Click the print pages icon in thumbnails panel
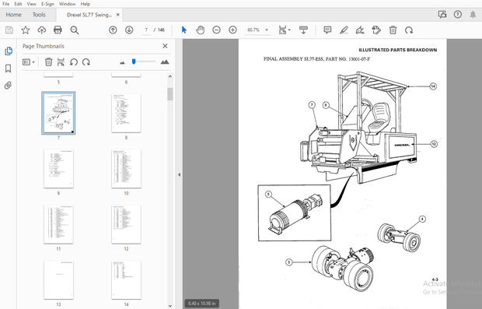 click(61, 61)
